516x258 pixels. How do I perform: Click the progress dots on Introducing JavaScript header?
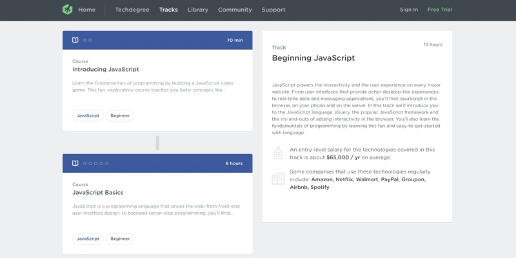click(x=88, y=40)
